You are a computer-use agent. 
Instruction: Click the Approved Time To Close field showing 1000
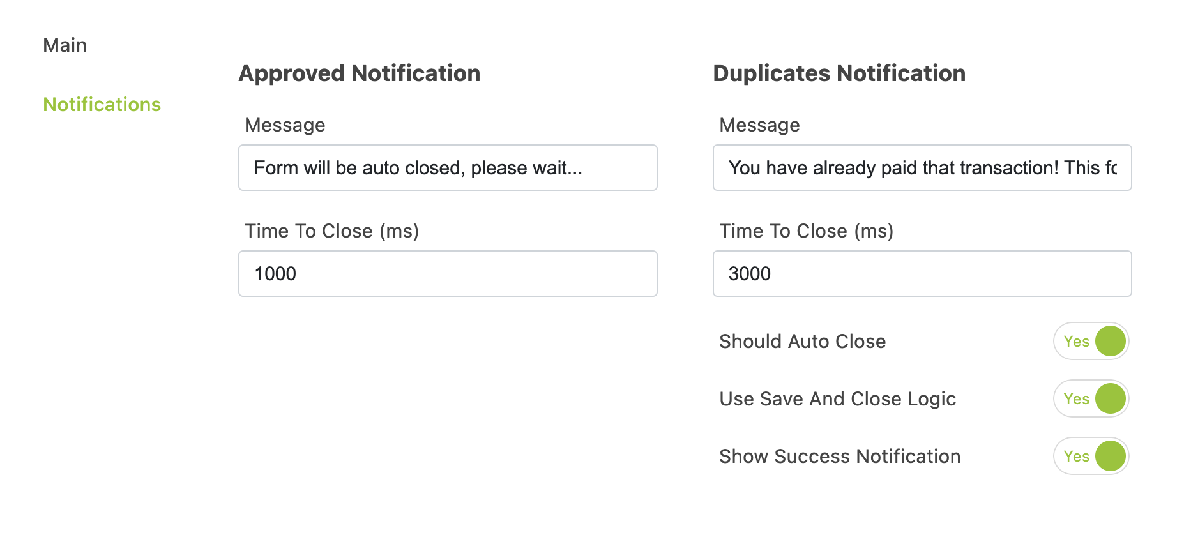(448, 273)
